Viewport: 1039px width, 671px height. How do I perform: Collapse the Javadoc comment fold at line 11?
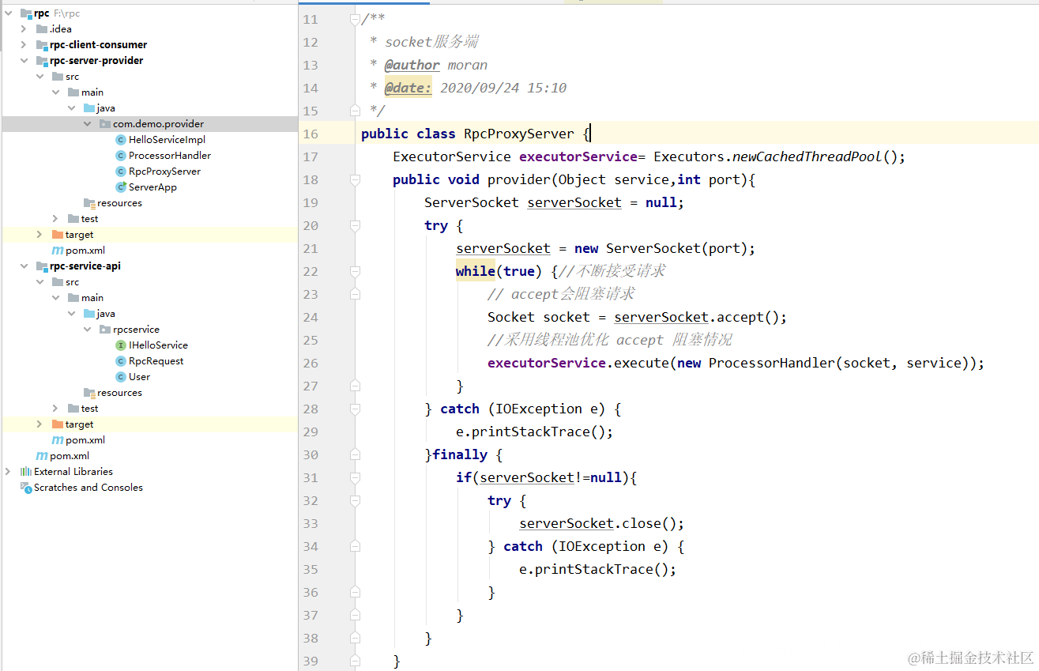(x=355, y=19)
